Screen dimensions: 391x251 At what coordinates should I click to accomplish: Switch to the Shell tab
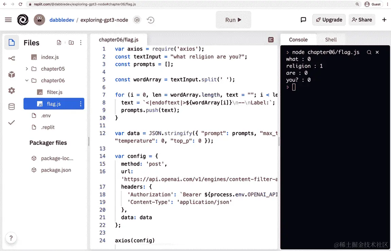pos(331,40)
